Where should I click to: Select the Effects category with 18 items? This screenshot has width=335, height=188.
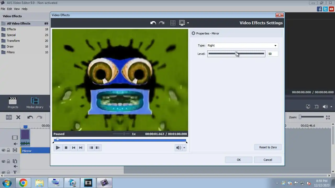coord(25,29)
